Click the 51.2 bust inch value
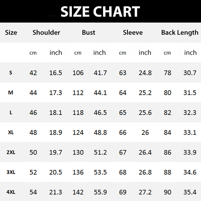This screenshot has height=201, width=201. point(100,153)
